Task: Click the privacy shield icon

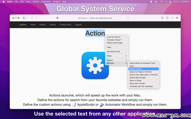Action: click(58, 18)
